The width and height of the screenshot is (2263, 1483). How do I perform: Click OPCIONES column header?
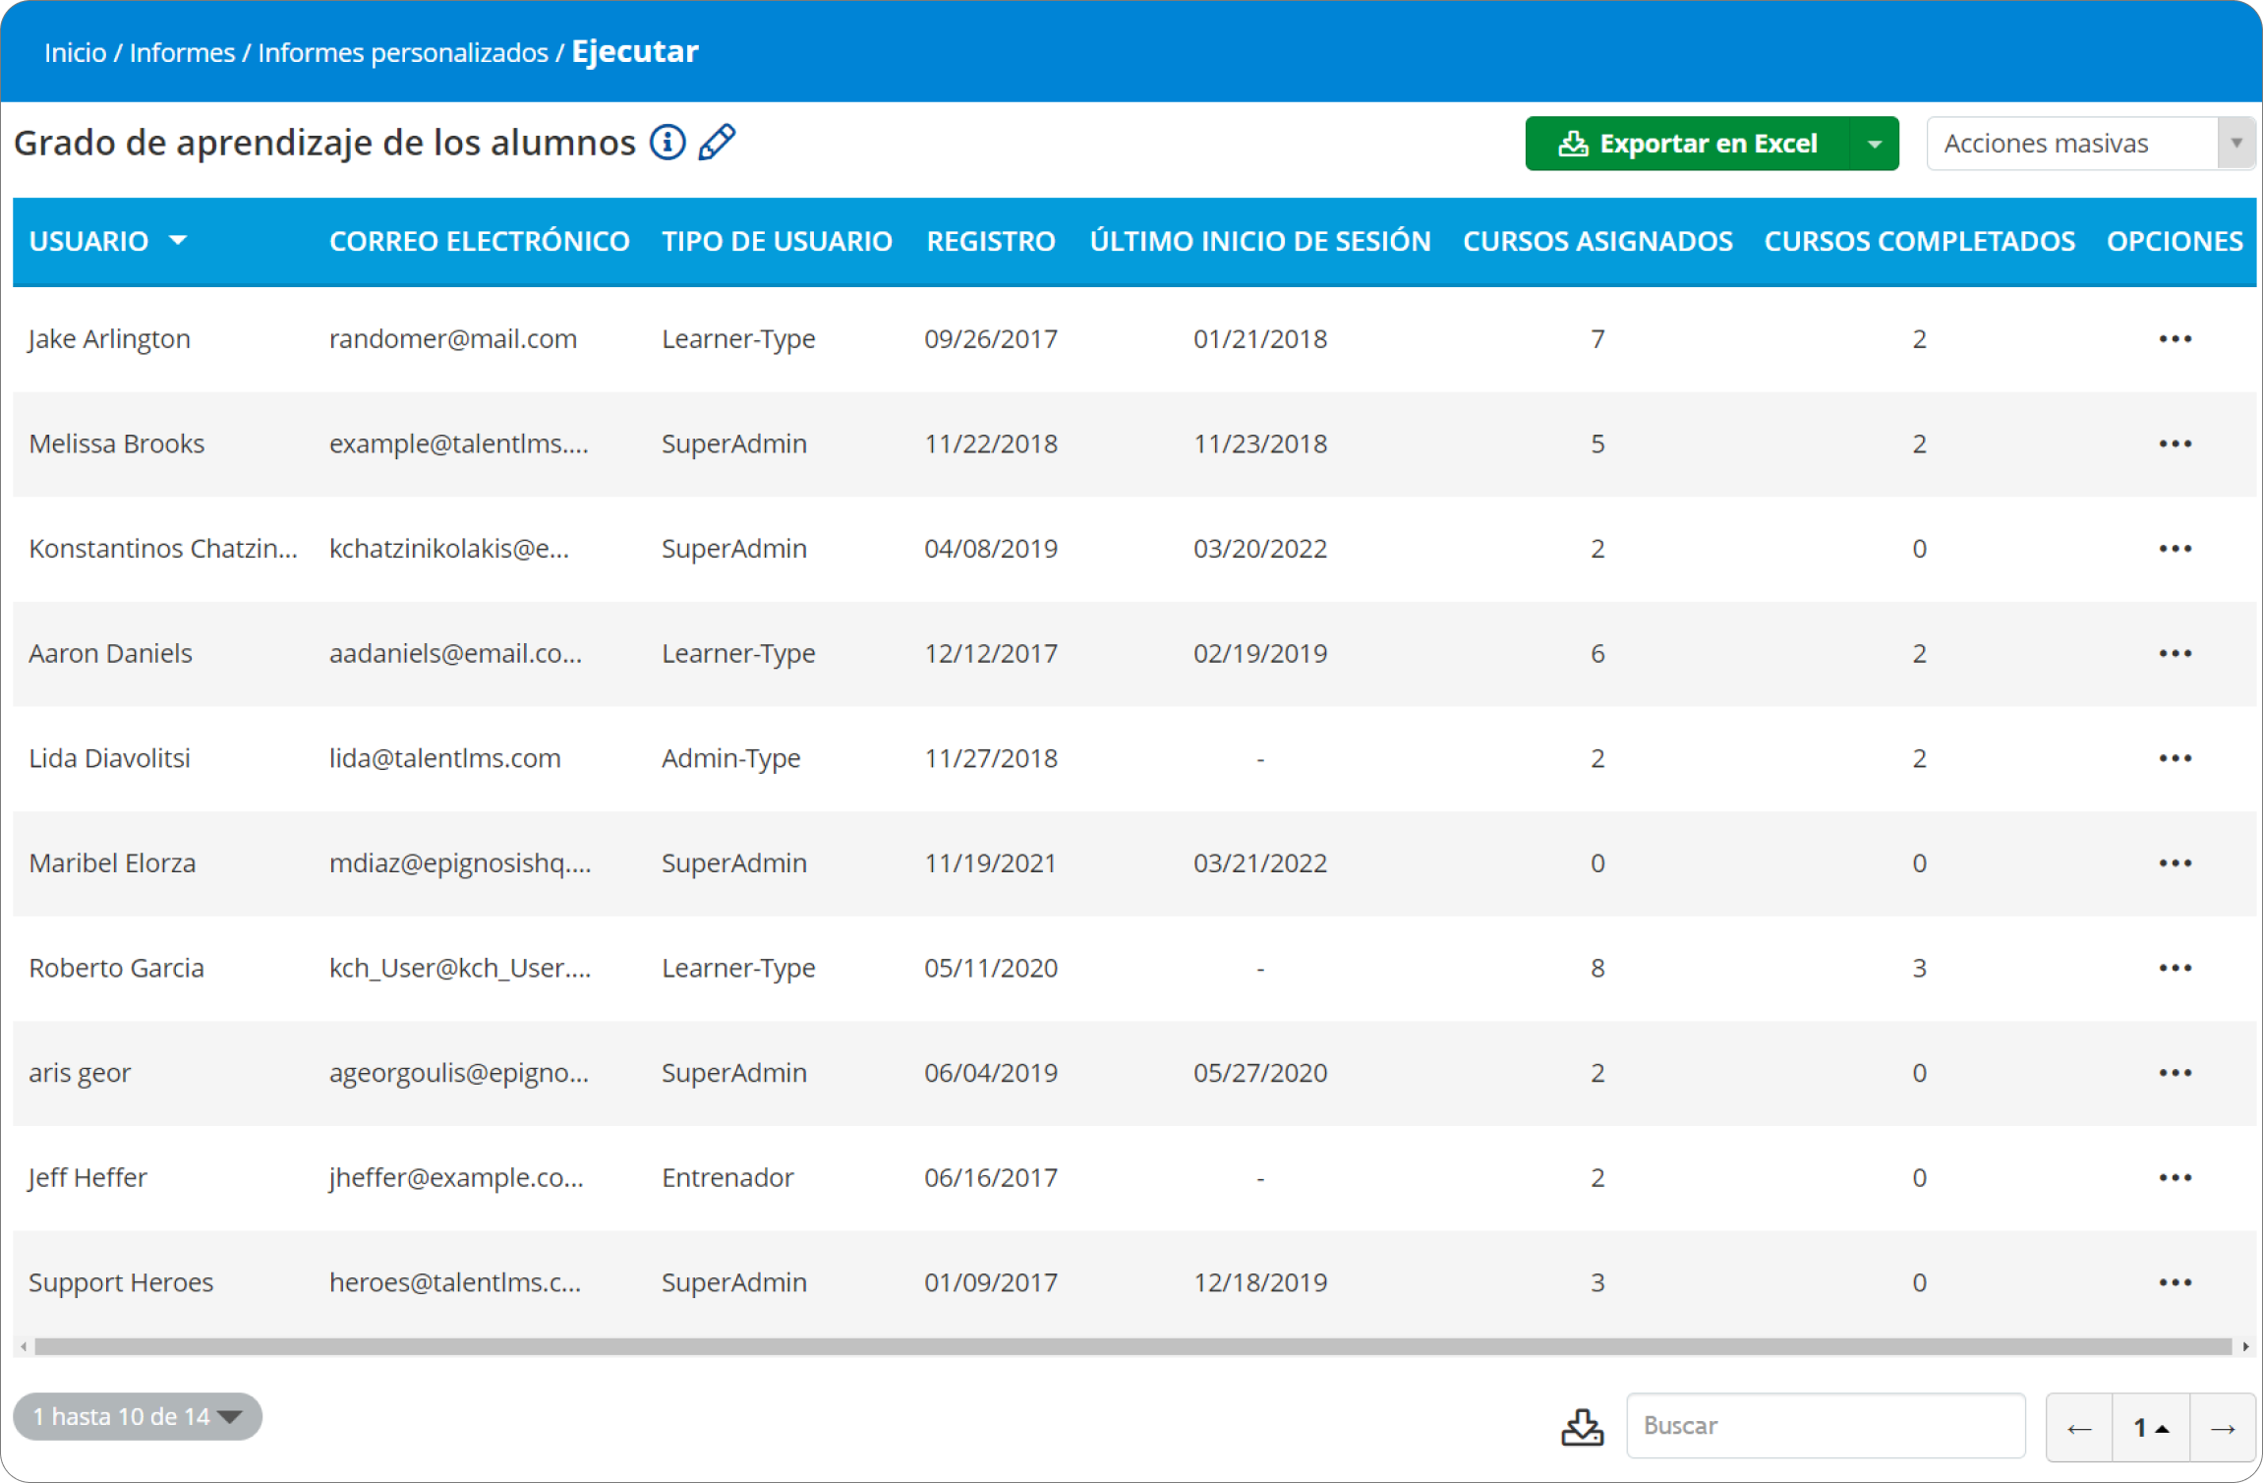2175,242
